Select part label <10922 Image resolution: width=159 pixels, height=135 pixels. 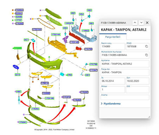pos(85,31)
